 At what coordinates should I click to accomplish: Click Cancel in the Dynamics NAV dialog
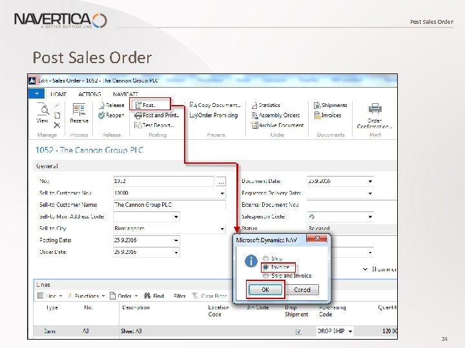click(302, 290)
